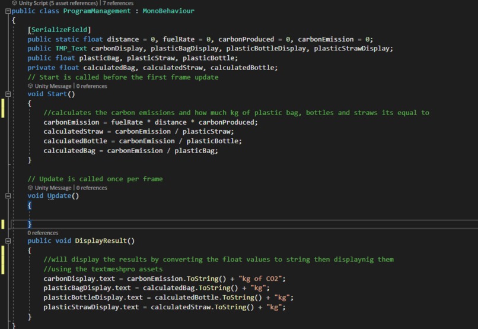Click the highlighted opening brace of Update()

pyautogui.click(x=29, y=205)
